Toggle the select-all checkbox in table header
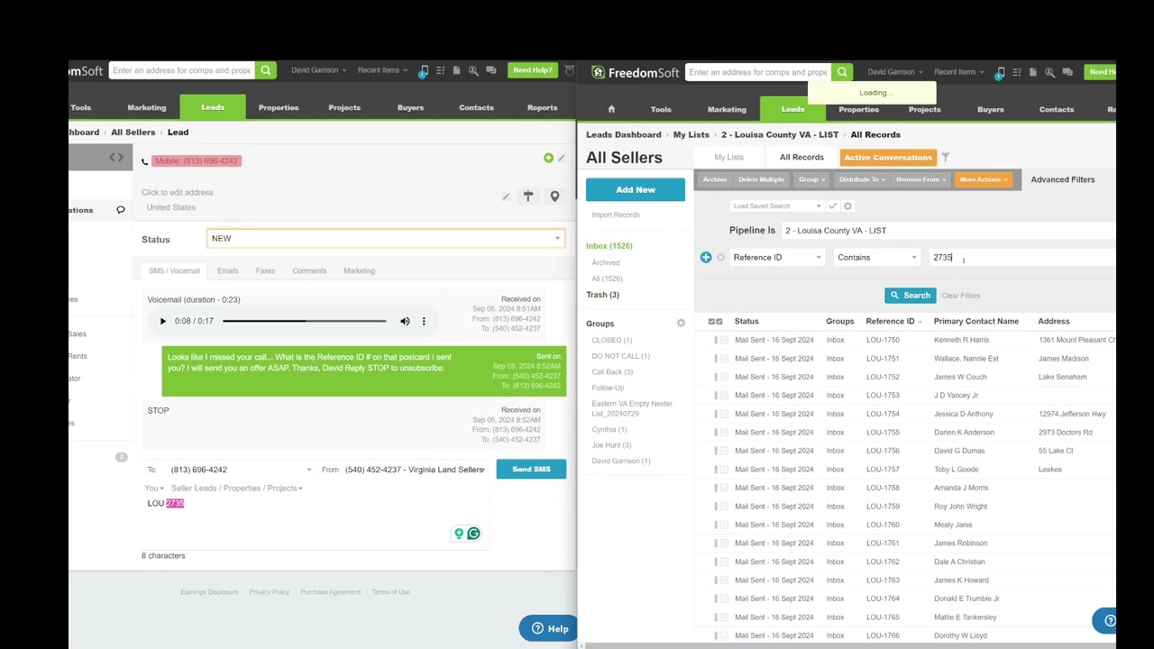The width and height of the screenshot is (1154, 649). pyautogui.click(x=715, y=322)
